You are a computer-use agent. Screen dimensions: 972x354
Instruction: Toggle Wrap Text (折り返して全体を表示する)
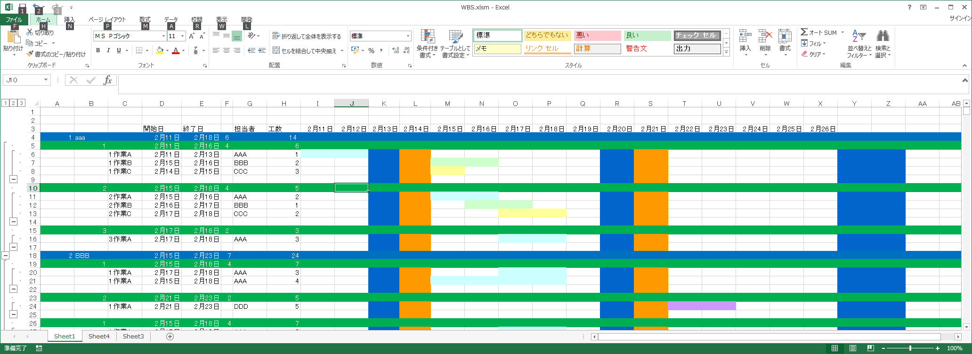pos(307,36)
